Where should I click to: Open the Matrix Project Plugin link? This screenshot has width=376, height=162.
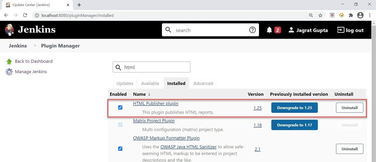click(x=154, y=121)
